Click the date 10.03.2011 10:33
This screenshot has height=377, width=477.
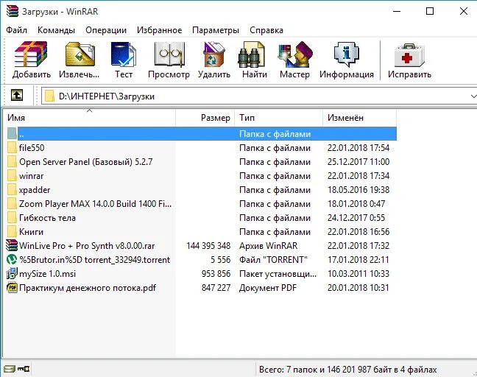coord(358,273)
